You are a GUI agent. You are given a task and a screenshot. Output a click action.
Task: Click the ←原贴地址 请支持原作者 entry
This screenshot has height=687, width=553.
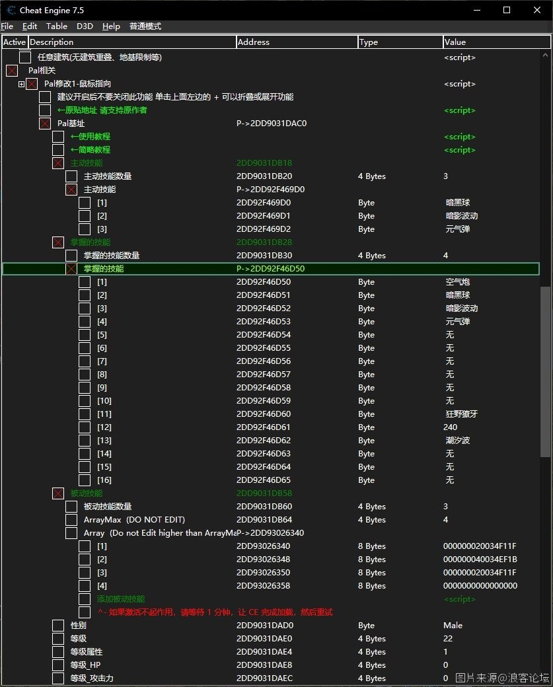click(102, 110)
